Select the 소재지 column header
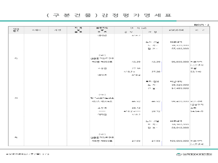The height and width of the screenshot is (163, 218). 36,31
